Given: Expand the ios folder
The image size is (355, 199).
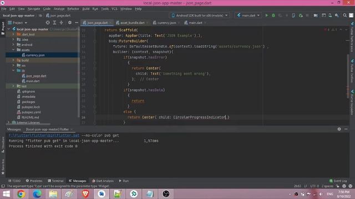Looking at the screenshot, I should coord(13,65).
